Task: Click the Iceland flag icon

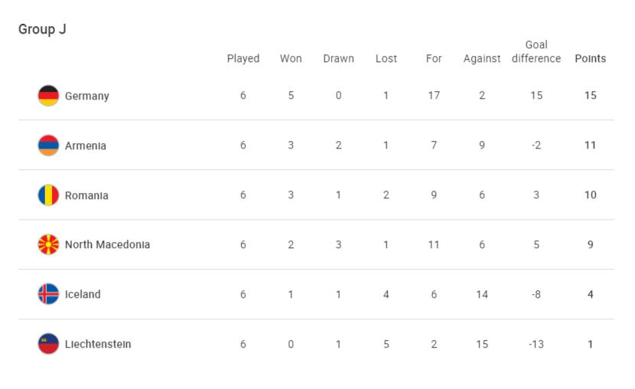Action: click(x=49, y=294)
